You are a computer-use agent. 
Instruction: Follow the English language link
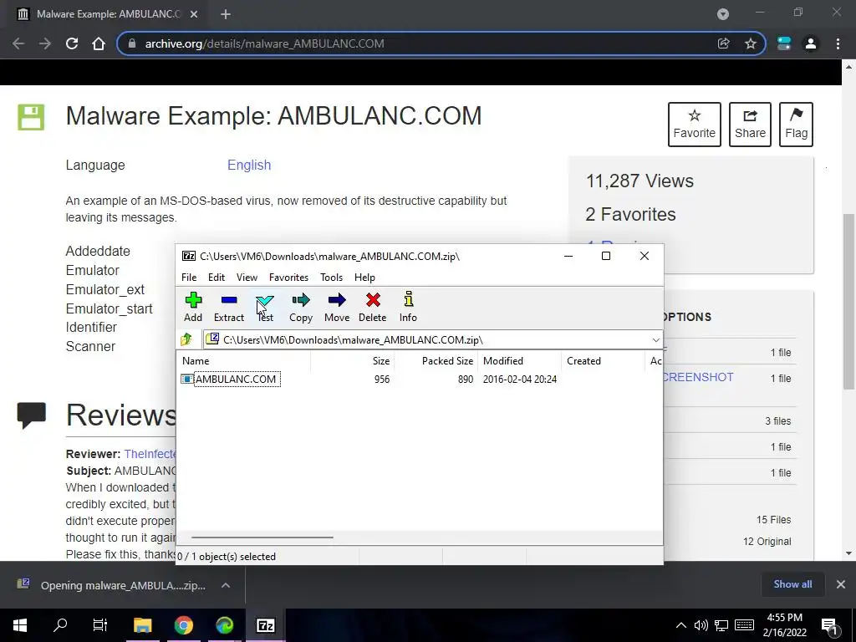coord(249,165)
